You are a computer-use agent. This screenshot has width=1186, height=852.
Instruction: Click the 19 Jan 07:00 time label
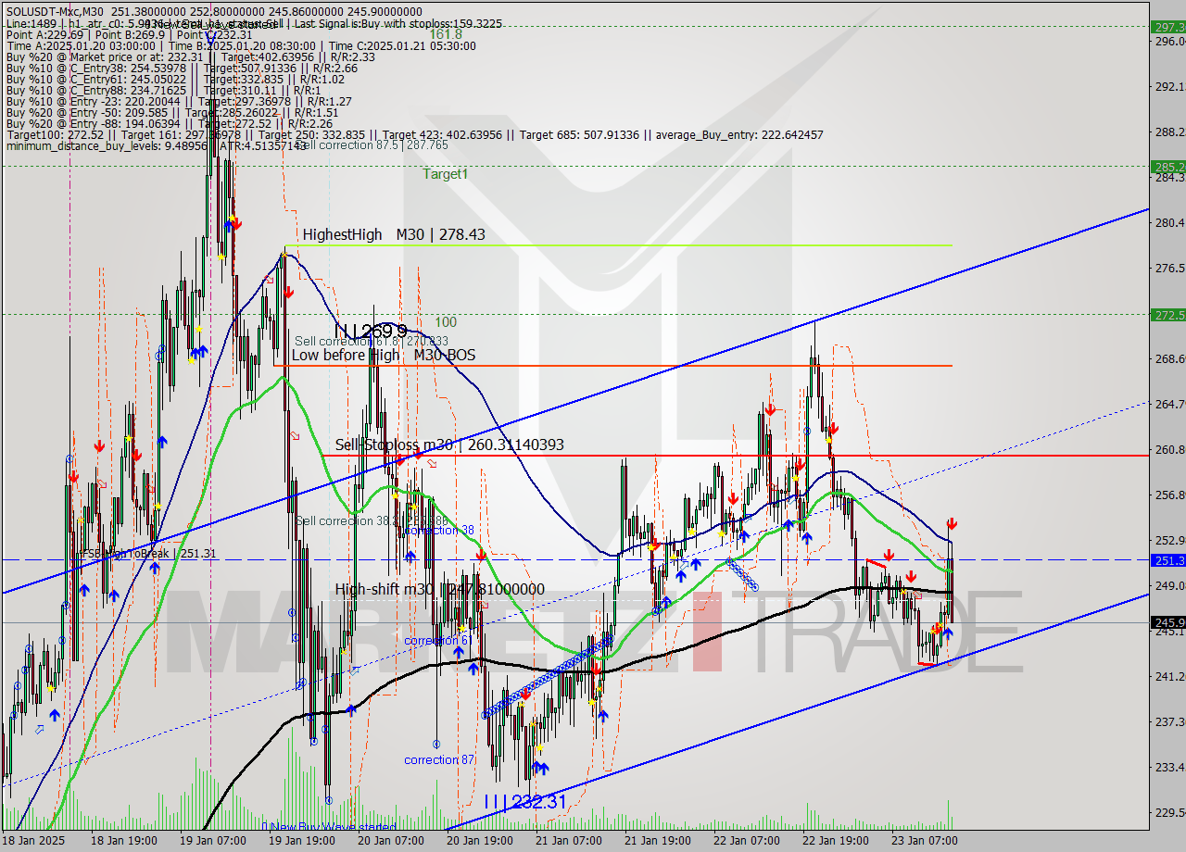(x=214, y=841)
